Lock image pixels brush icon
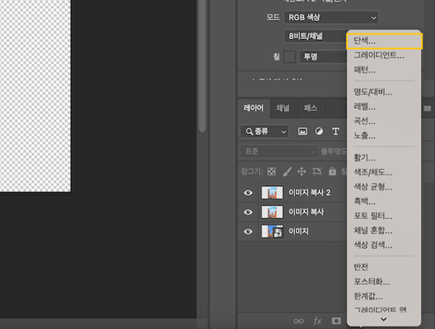The width and height of the screenshot is (435, 329). [287, 172]
